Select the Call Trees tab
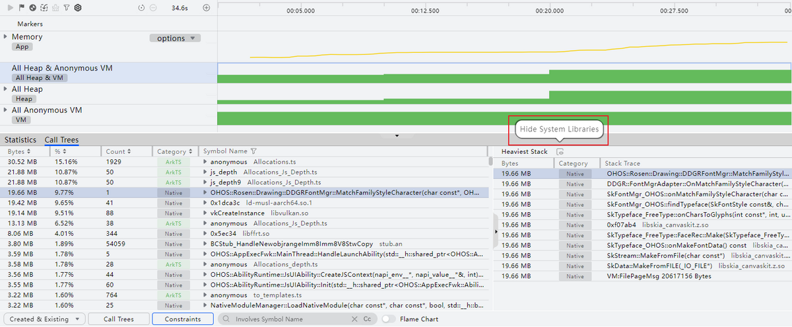 click(x=61, y=140)
